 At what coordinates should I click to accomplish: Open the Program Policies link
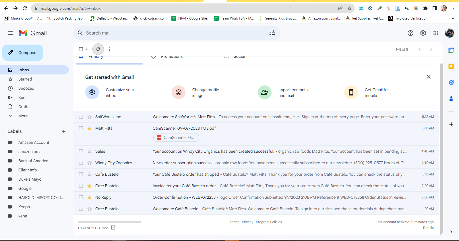coord(269,222)
